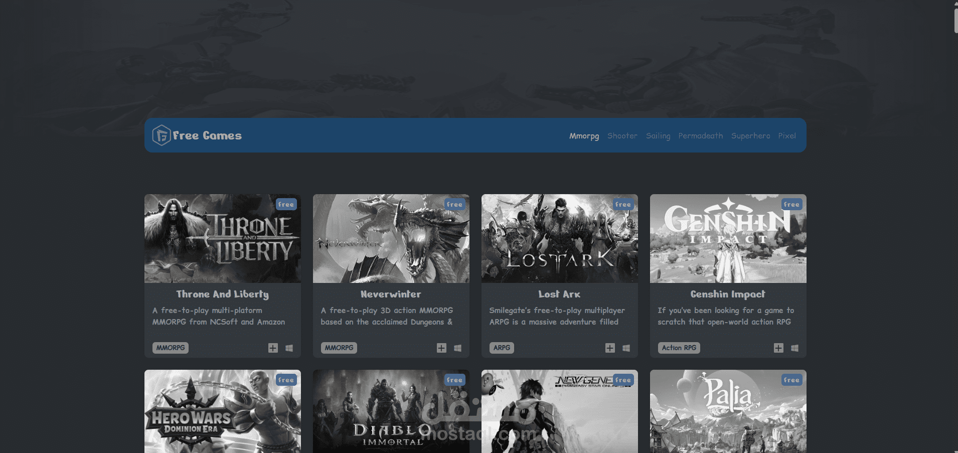
Task: Click the Windows icon on Lost Ark card
Action: click(626, 348)
